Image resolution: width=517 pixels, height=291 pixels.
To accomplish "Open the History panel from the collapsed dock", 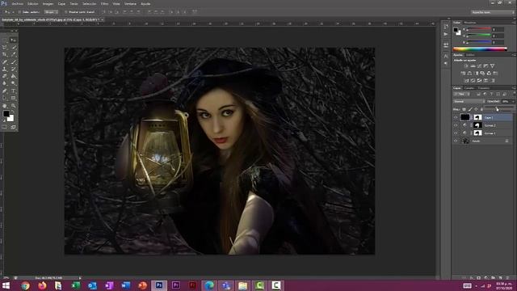I will click(446, 27).
